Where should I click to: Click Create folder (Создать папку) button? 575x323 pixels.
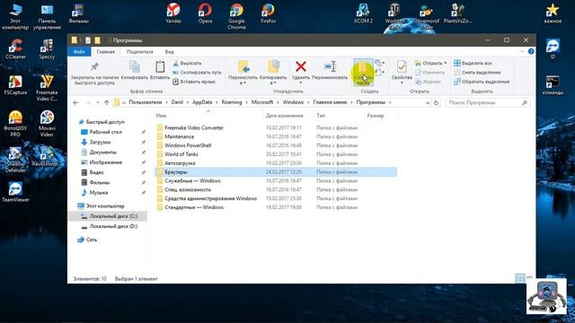pos(363,73)
